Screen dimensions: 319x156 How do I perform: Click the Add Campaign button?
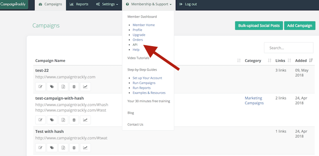tap(300, 25)
